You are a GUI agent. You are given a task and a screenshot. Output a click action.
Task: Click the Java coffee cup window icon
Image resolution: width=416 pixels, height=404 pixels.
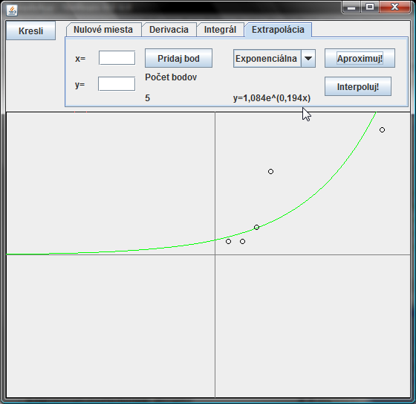12,10
